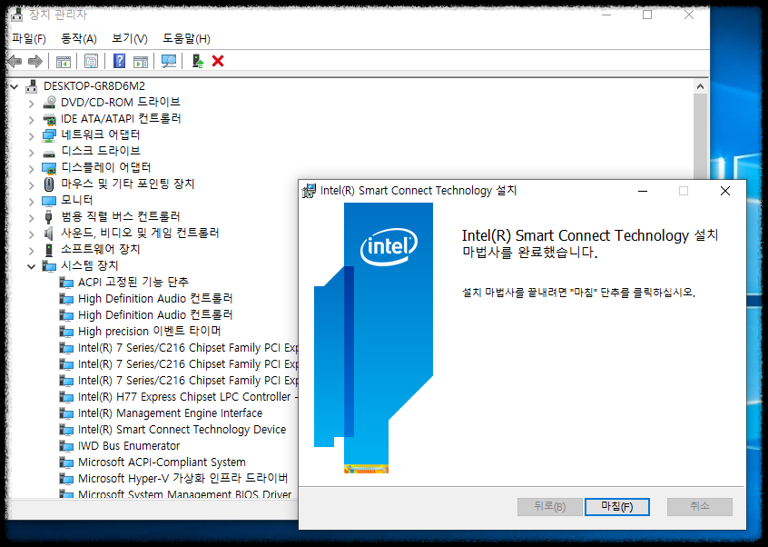768x547 pixels.
Task: Select ACPI 고정된 기능 단추 device
Action: pyautogui.click(x=133, y=282)
